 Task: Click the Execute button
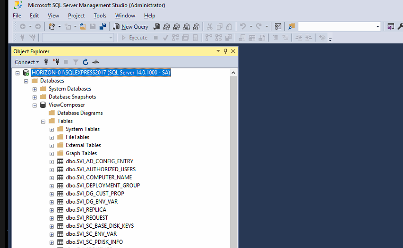pos(135,38)
